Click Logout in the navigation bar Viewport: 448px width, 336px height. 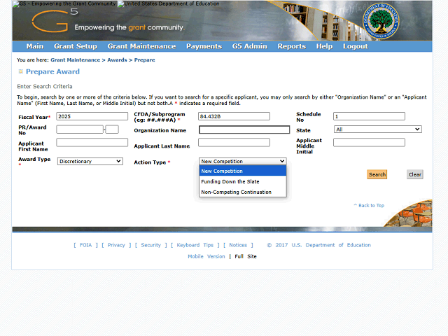[356, 46]
